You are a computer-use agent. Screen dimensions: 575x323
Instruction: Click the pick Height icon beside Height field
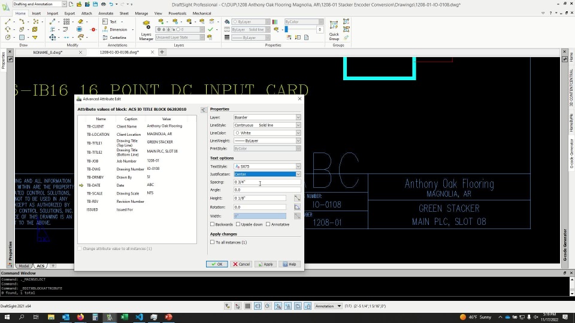point(296,198)
